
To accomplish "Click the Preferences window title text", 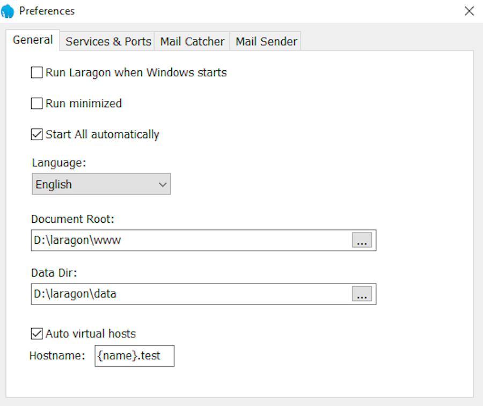I will (x=47, y=11).
